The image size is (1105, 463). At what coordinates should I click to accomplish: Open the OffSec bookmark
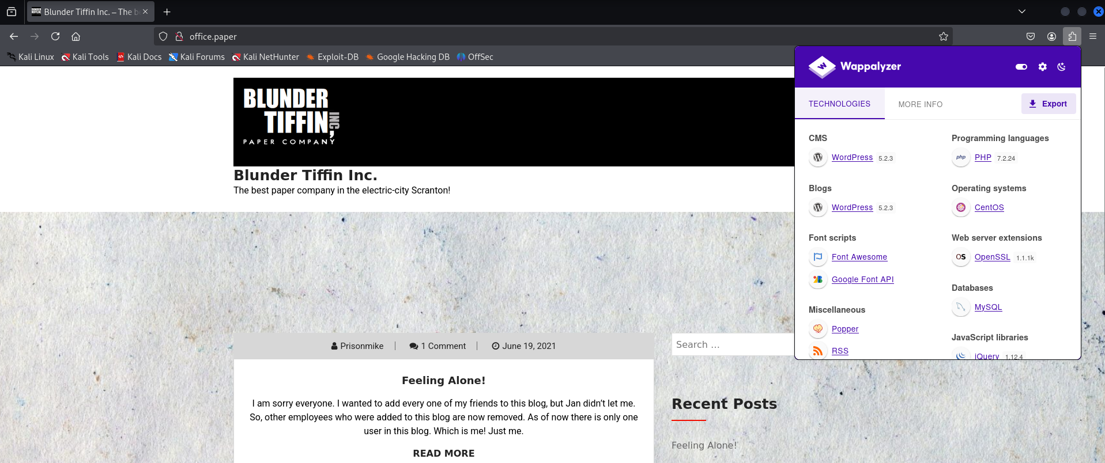coord(475,57)
